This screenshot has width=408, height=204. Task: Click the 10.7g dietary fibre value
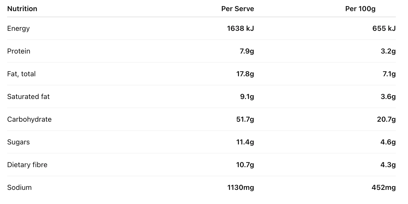[x=245, y=165]
